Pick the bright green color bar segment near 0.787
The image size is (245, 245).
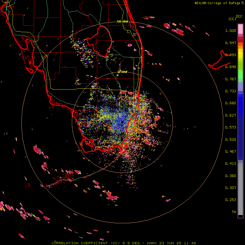pyautogui.click(x=240, y=74)
